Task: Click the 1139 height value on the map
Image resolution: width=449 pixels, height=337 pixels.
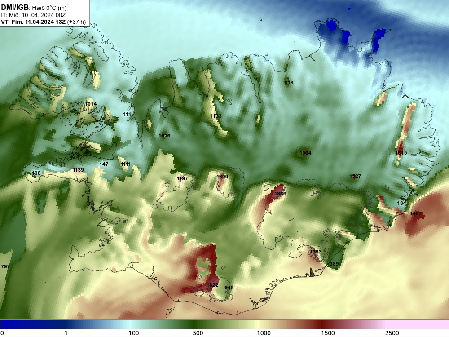Action: click(78, 170)
